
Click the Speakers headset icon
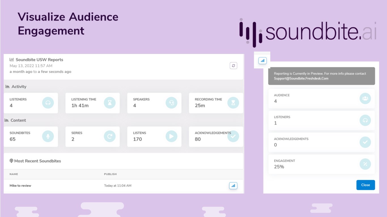click(x=171, y=103)
